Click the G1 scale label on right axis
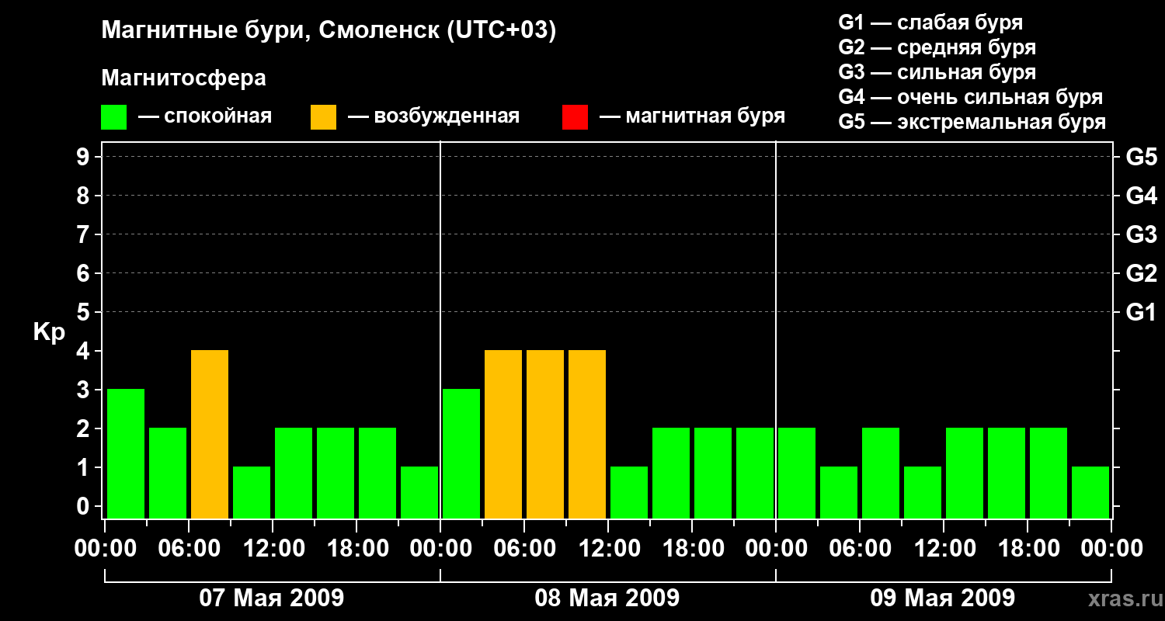Screen dimensions: 1165x621 tap(1141, 313)
